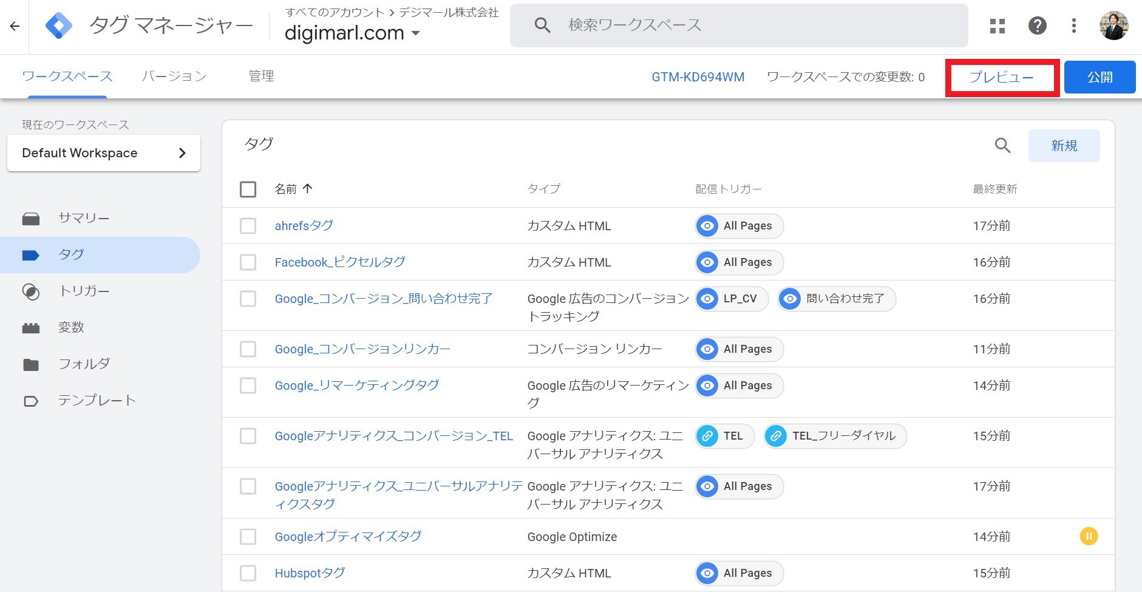
Task: Click the TEL trigger chip
Action: click(x=725, y=436)
